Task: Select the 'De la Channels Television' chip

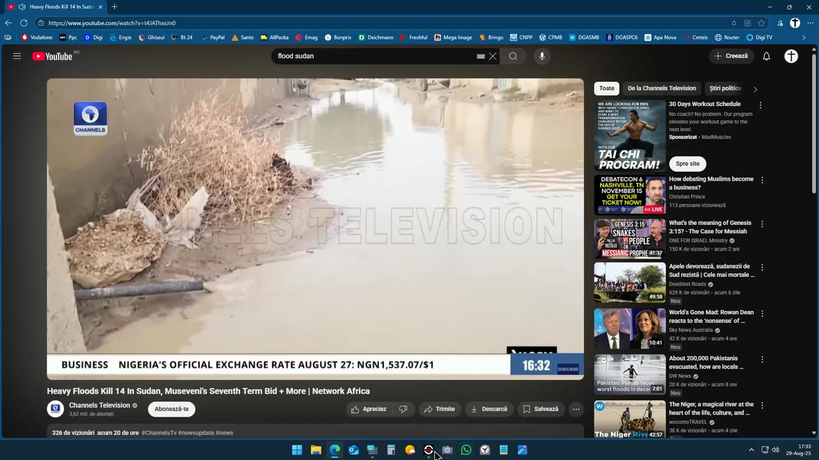Action: pyautogui.click(x=662, y=88)
